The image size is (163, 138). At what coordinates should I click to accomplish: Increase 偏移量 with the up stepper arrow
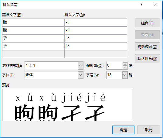point(125,64)
